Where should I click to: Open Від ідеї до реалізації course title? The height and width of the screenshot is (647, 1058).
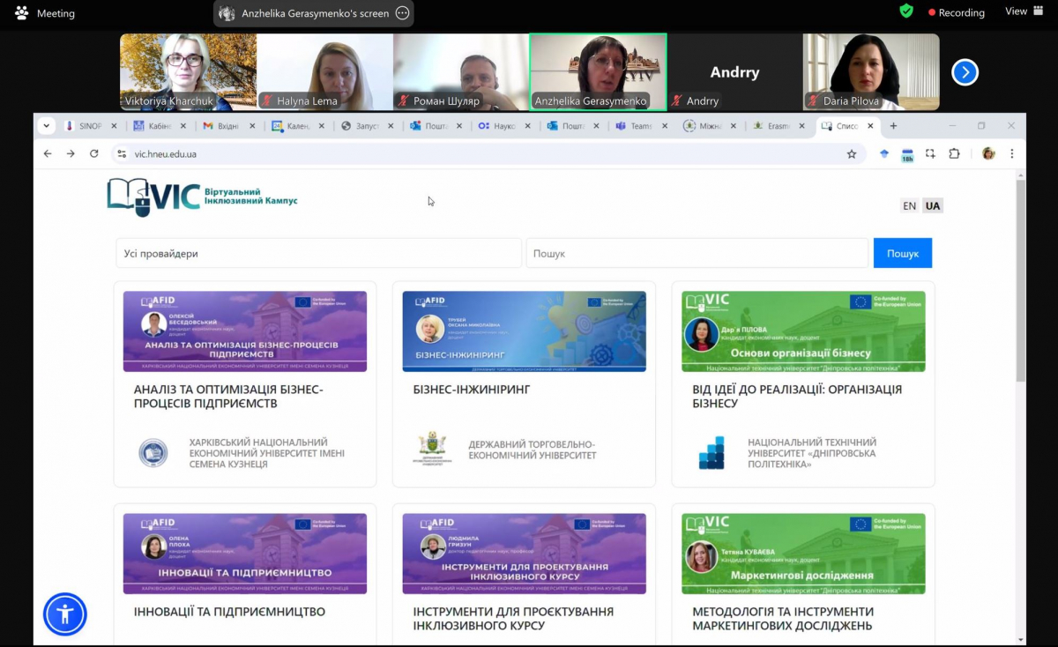(x=797, y=397)
